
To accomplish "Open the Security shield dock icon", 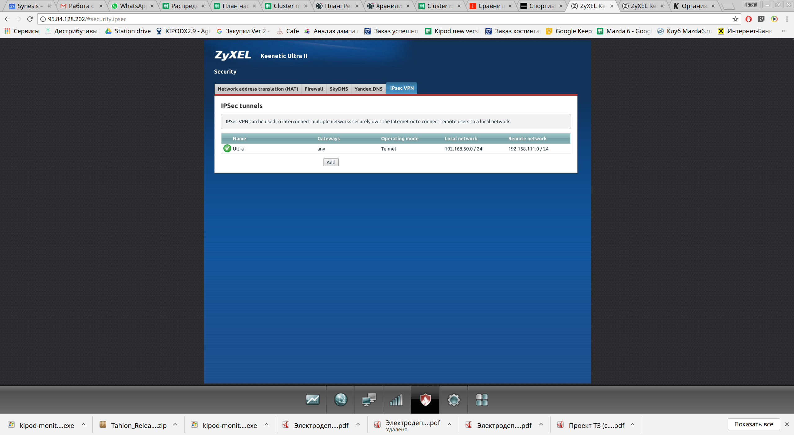I will tap(425, 400).
